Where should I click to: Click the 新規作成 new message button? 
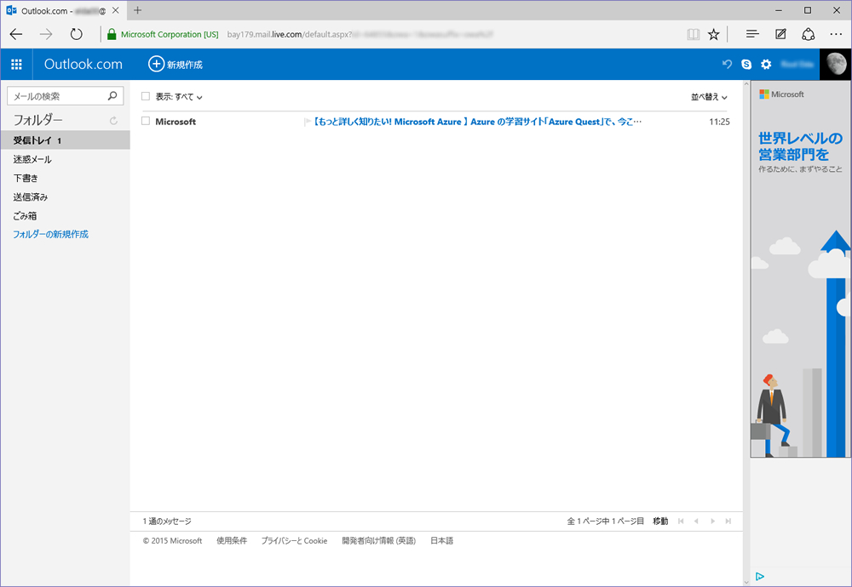coord(176,64)
